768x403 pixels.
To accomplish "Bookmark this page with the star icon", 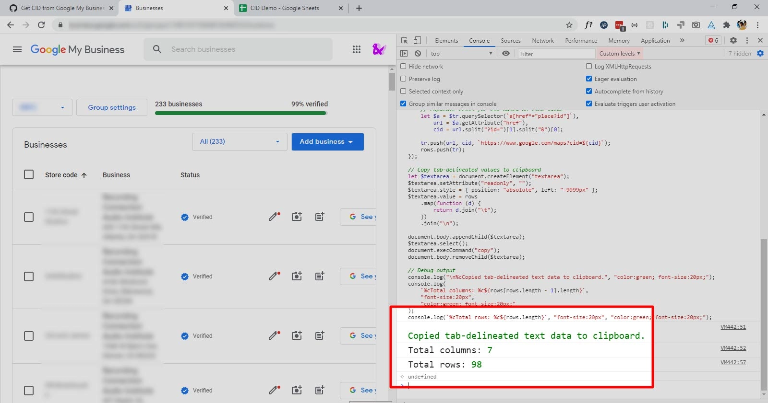I will (569, 25).
